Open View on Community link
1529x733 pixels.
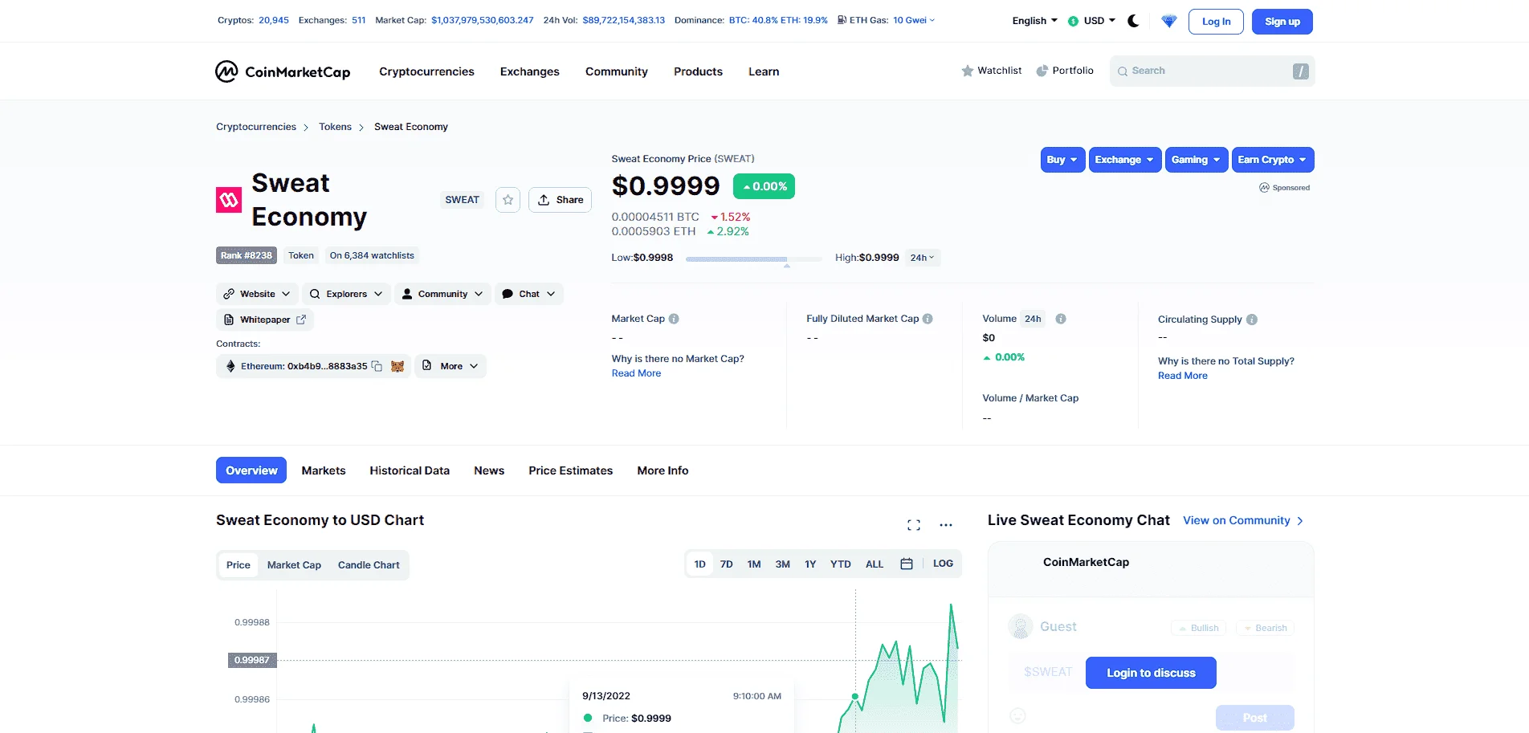1242,520
